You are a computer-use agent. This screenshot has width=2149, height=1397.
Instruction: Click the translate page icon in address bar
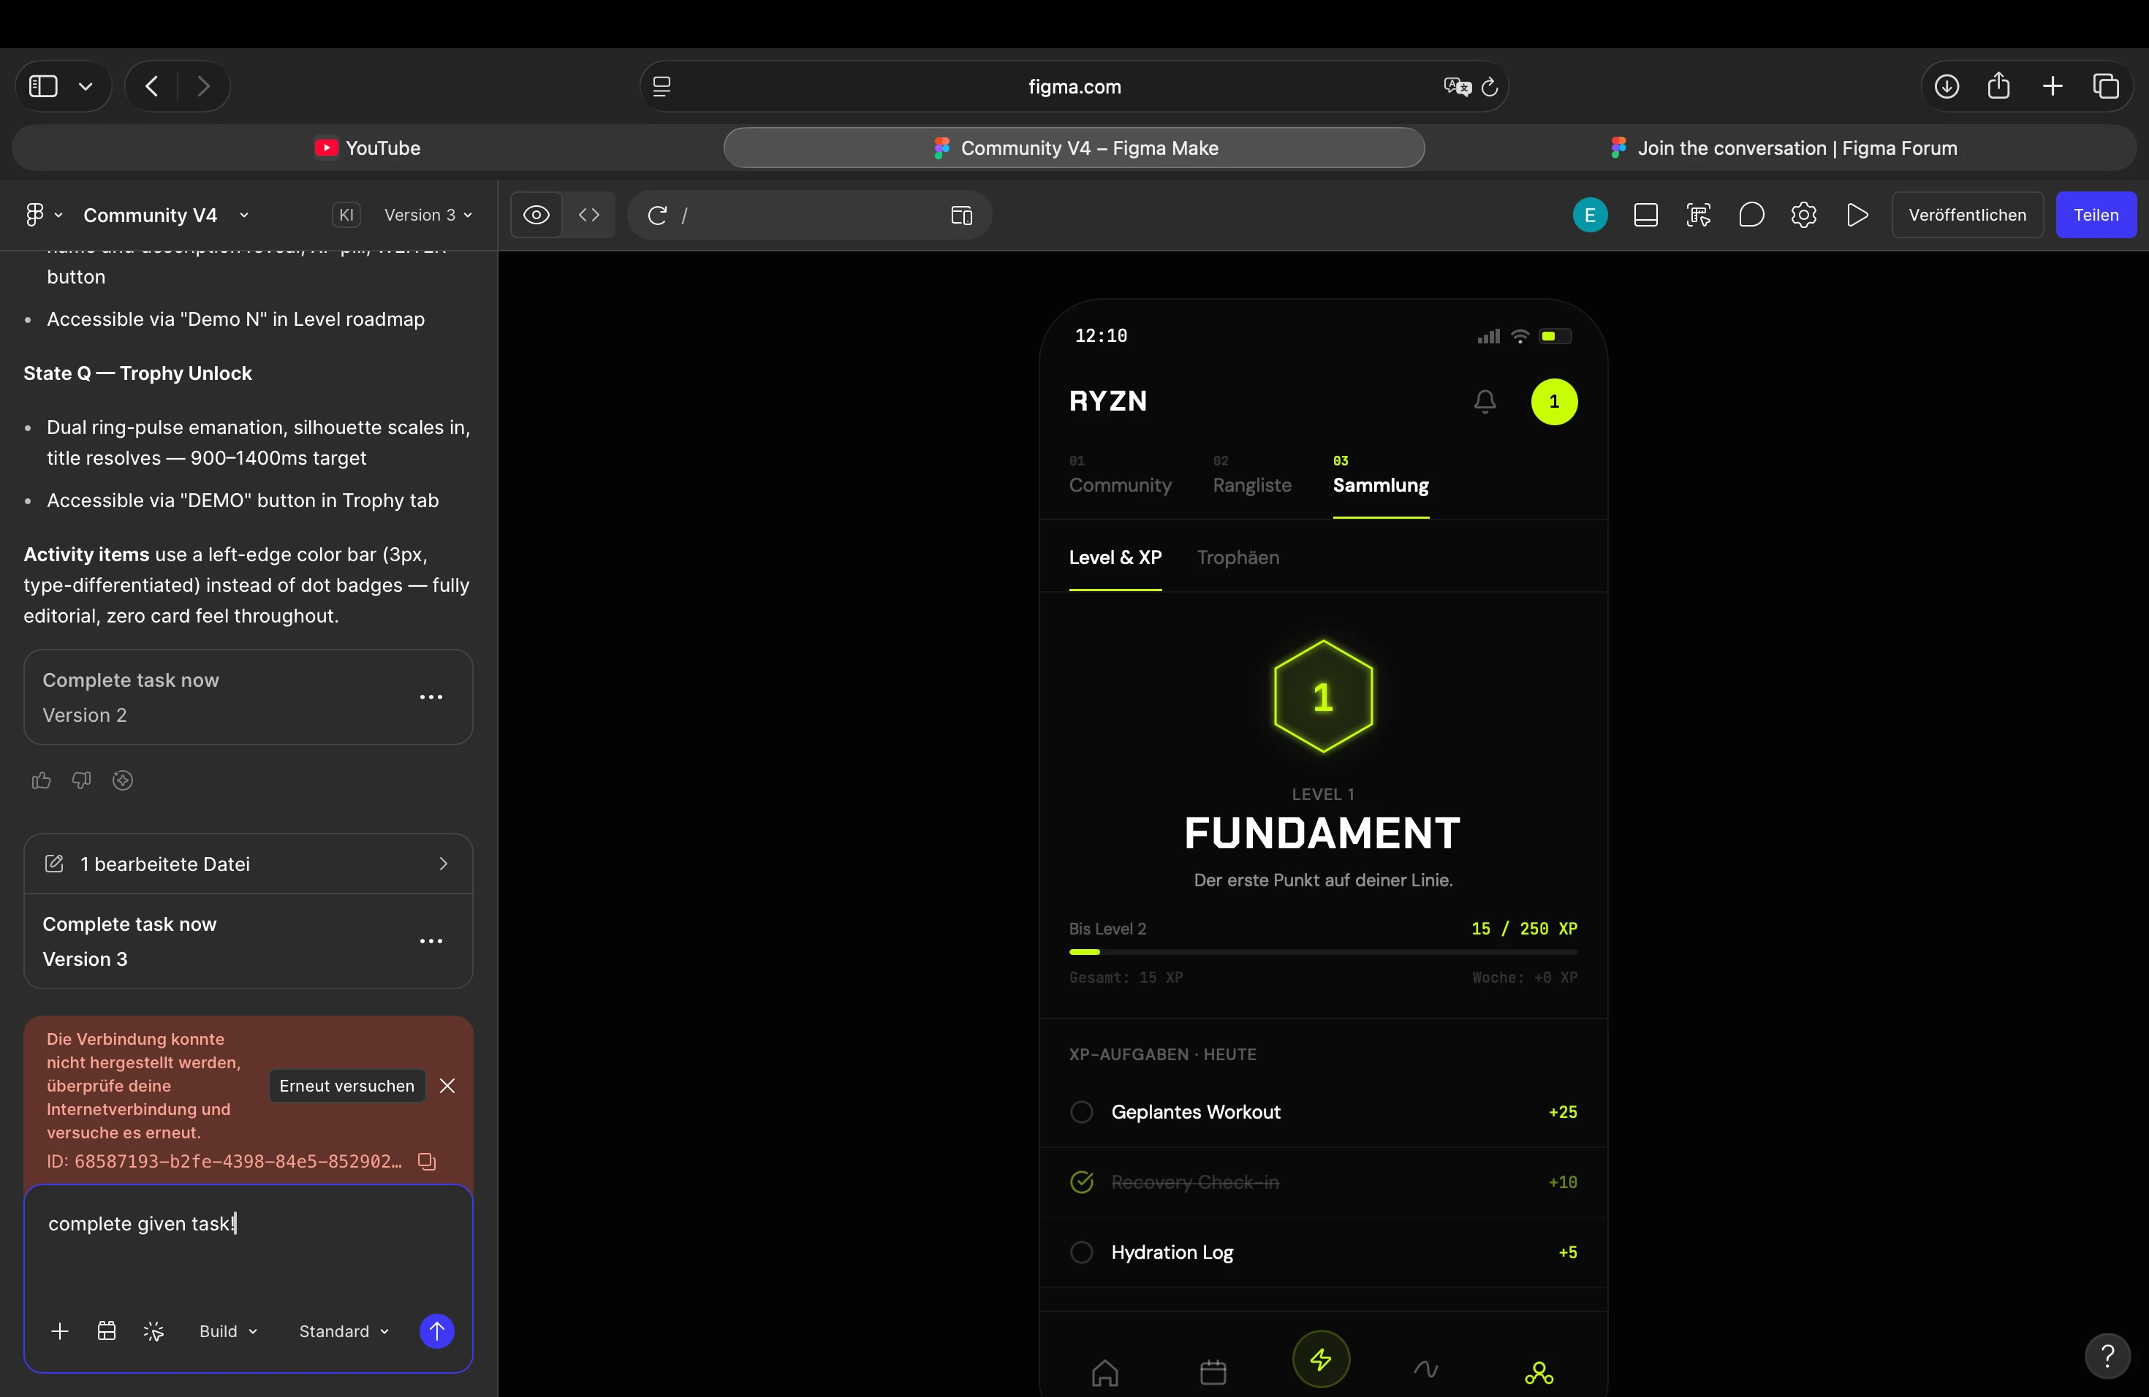(x=1457, y=87)
